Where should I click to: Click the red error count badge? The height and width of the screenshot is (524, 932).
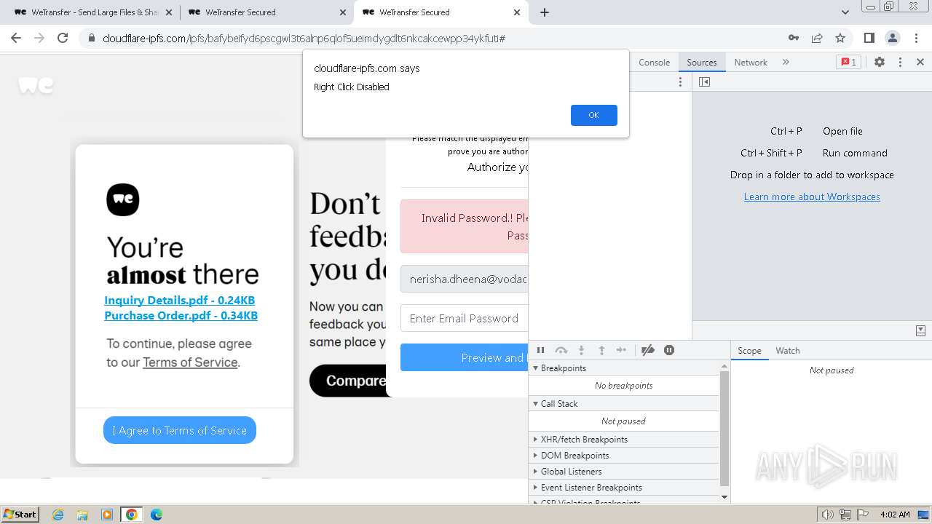(x=848, y=63)
